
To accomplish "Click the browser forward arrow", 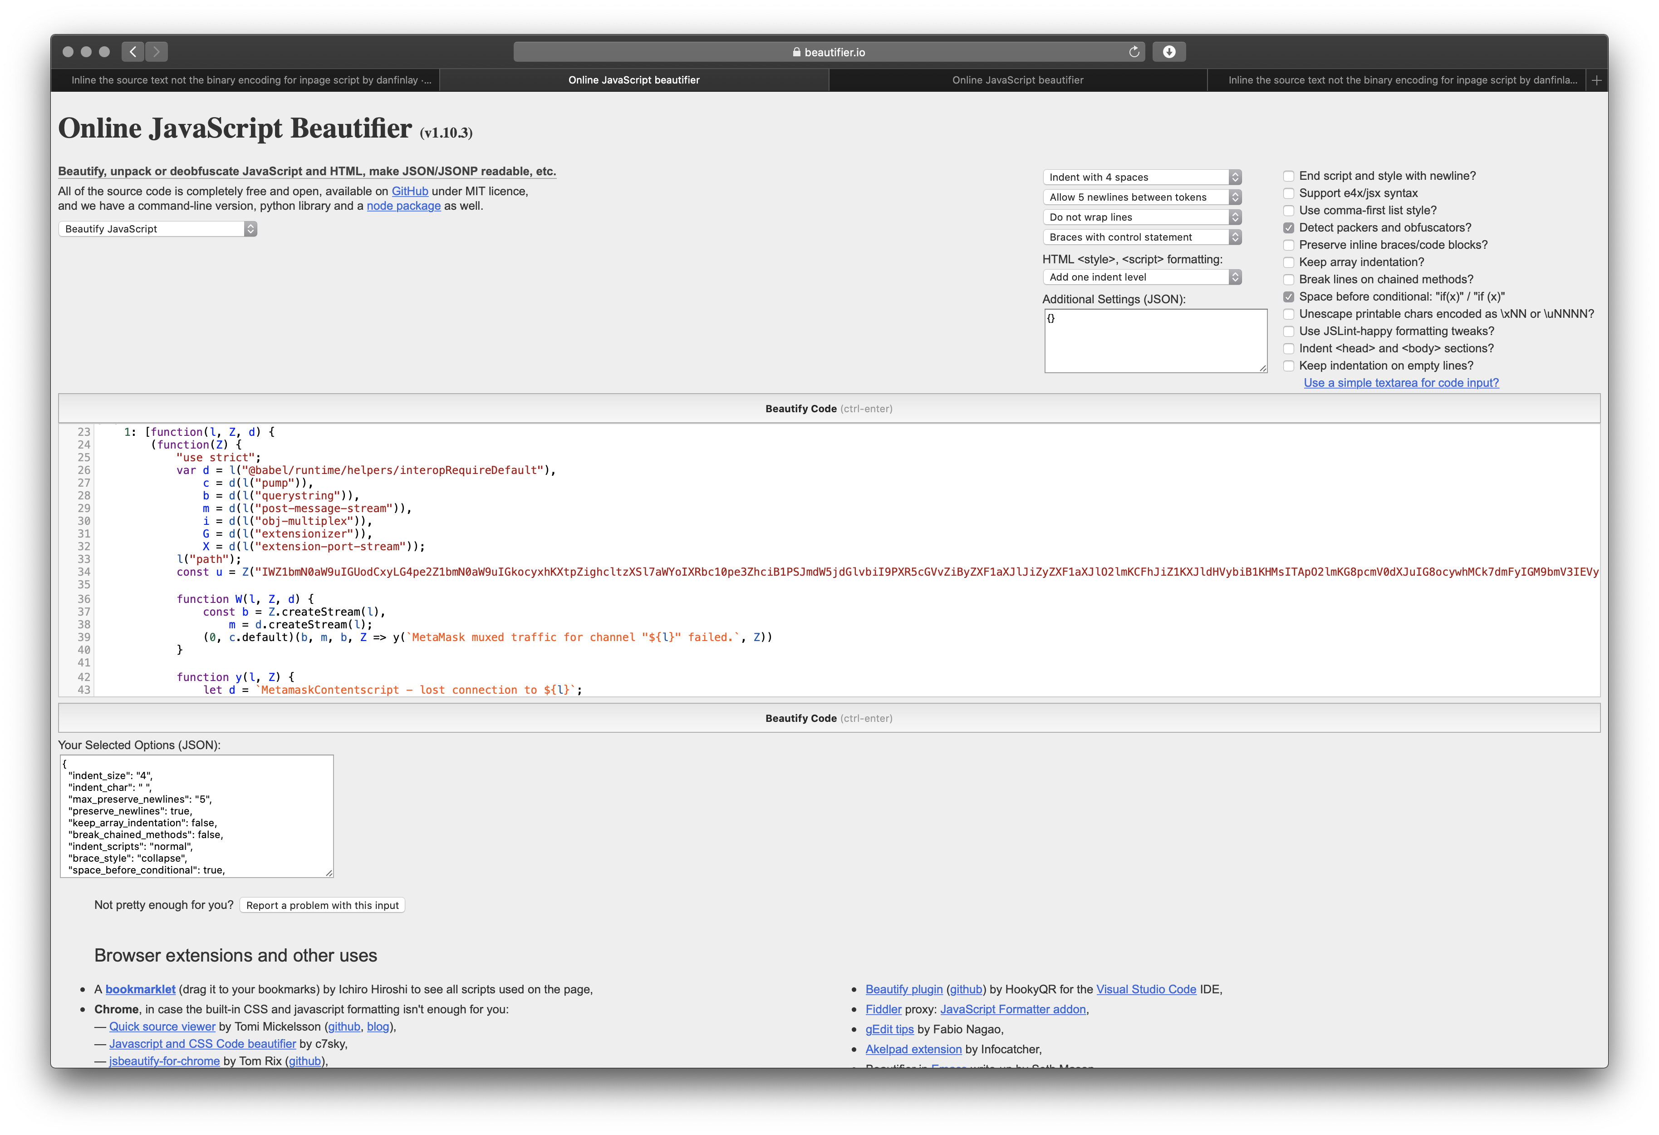I will pos(157,51).
